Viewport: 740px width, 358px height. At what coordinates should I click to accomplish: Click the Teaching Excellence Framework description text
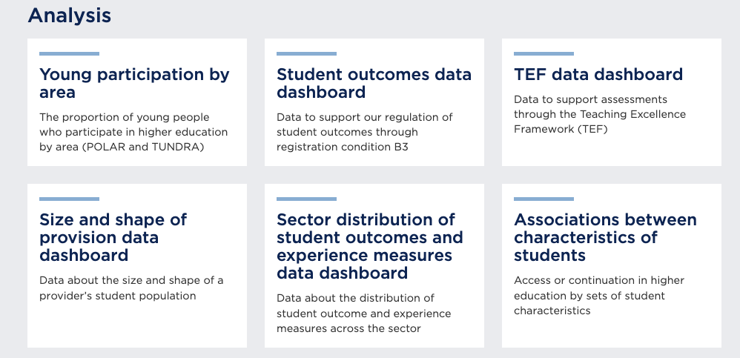pyautogui.click(x=600, y=114)
